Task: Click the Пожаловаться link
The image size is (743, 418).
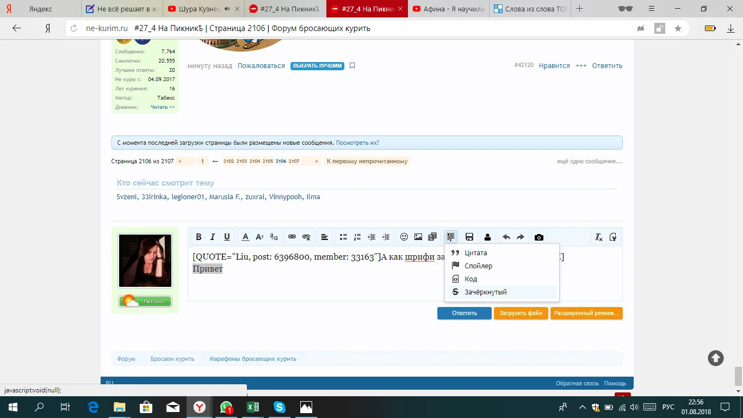Action: coord(261,66)
